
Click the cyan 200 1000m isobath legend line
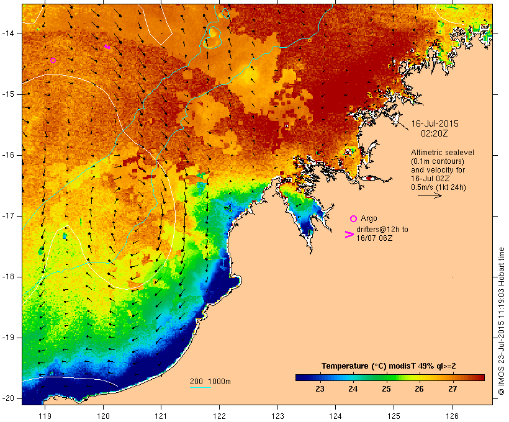click(x=200, y=387)
